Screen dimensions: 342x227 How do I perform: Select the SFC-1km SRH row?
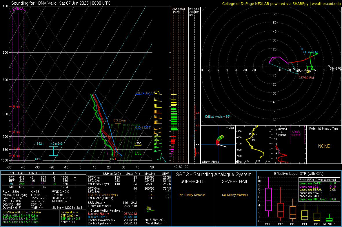[x=129, y=177]
